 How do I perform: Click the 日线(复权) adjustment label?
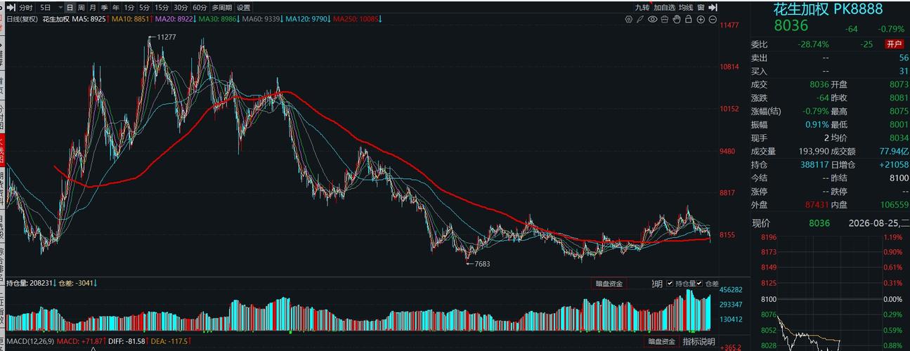pos(22,20)
